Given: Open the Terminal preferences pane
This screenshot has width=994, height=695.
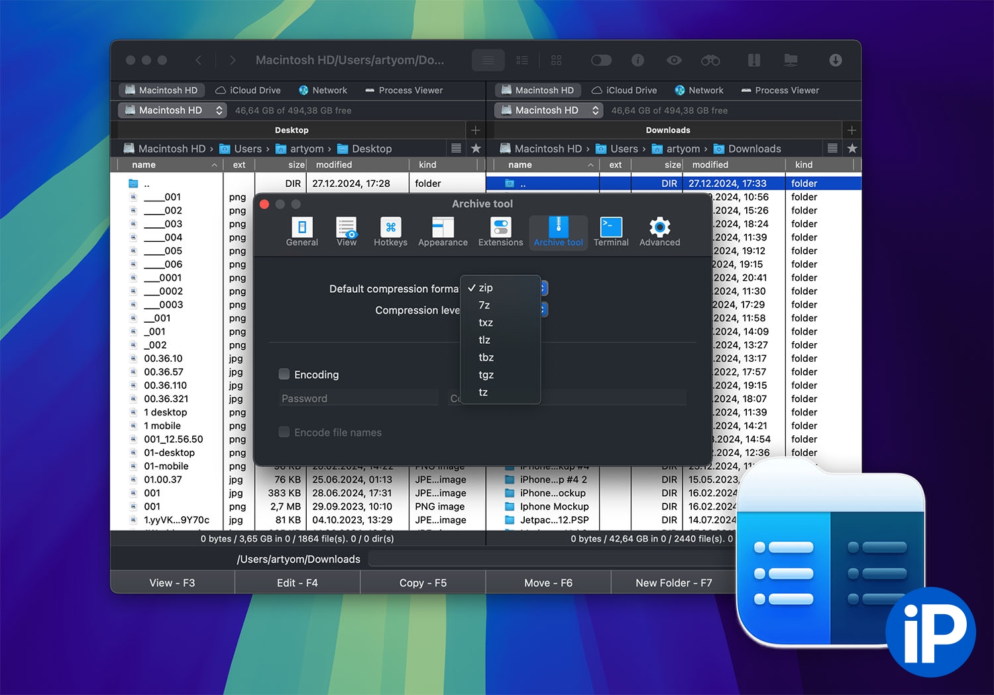Looking at the screenshot, I should [610, 232].
